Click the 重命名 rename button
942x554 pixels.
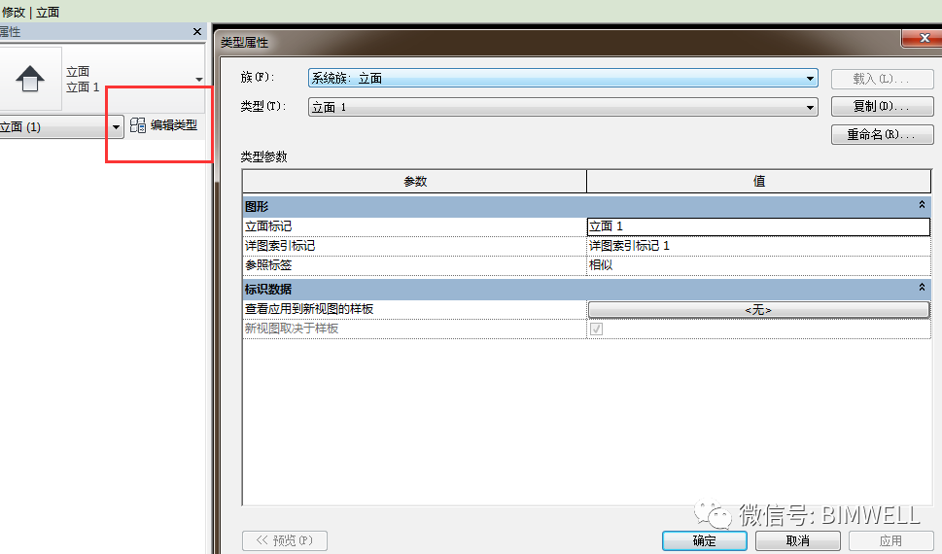[x=882, y=135]
